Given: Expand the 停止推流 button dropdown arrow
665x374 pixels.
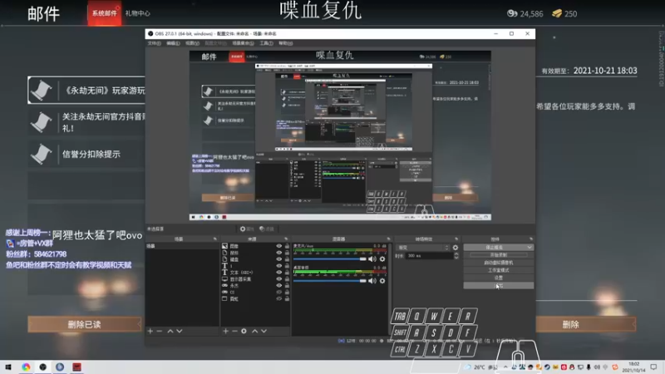Looking at the screenshot, I should click(530, 247).
